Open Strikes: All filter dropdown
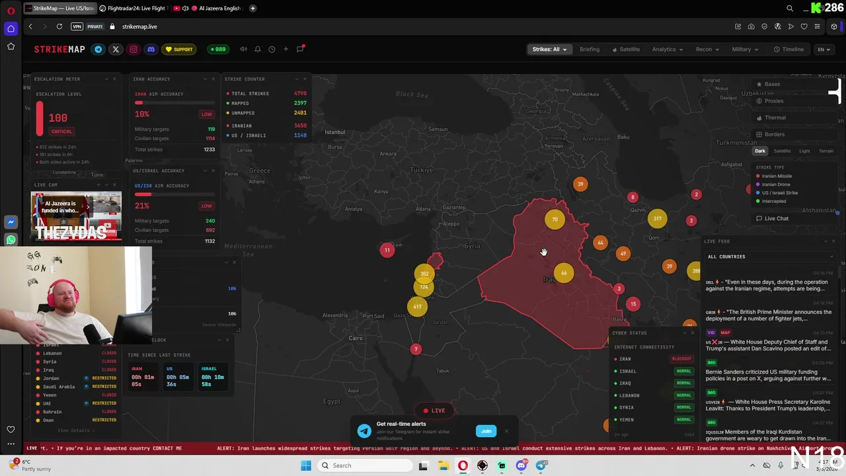 point(550,49)
